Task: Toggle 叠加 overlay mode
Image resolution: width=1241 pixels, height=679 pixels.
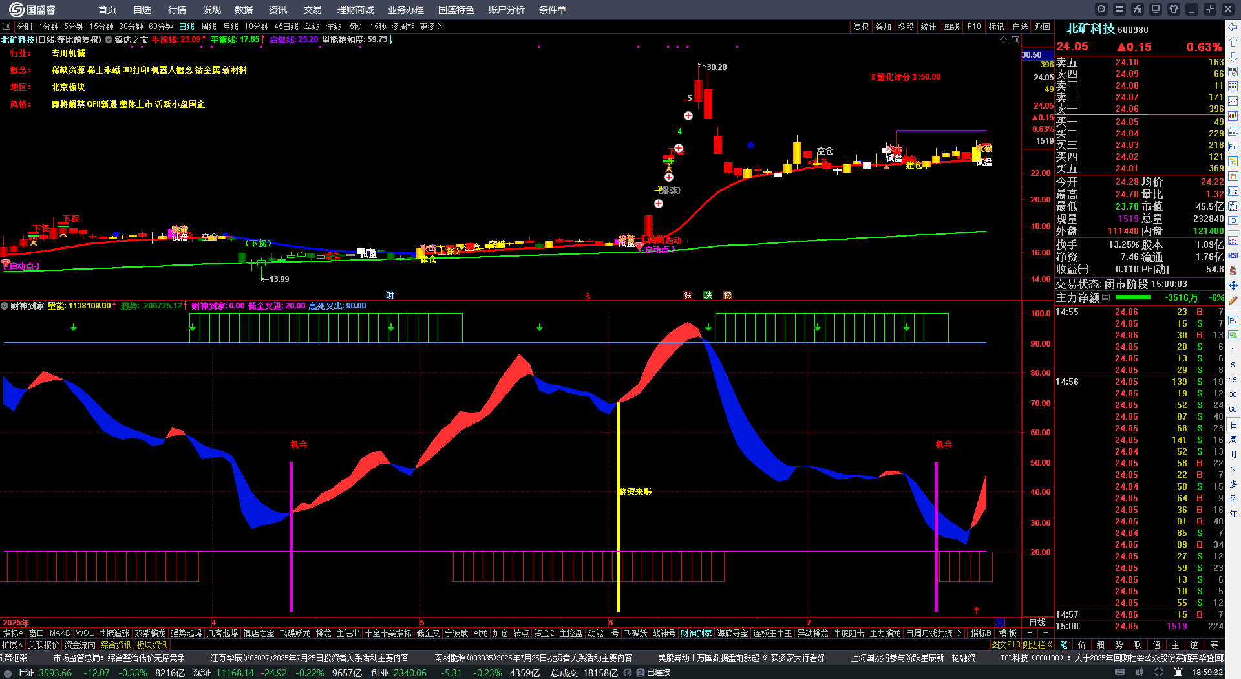Action: coord(884,27)
